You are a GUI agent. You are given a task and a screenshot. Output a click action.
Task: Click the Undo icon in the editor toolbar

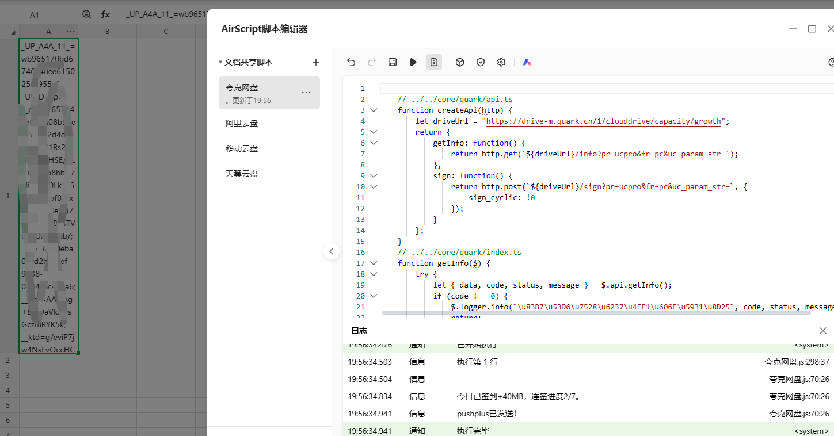(351, 62)
